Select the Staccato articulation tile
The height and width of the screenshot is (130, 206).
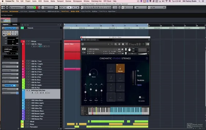pyautogui.click(x=120, y=68)
